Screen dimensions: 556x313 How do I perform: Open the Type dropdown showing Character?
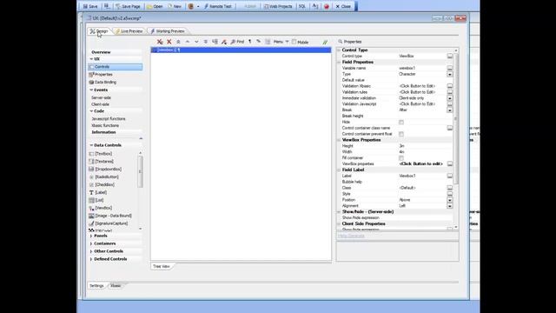point(450,74)
